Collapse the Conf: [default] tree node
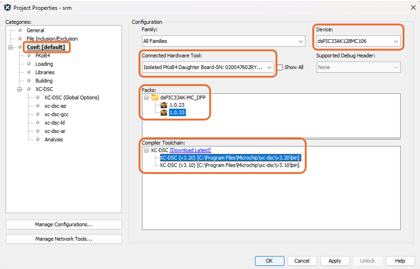Screen dimensions: 420x269 [x=11, y=47]
